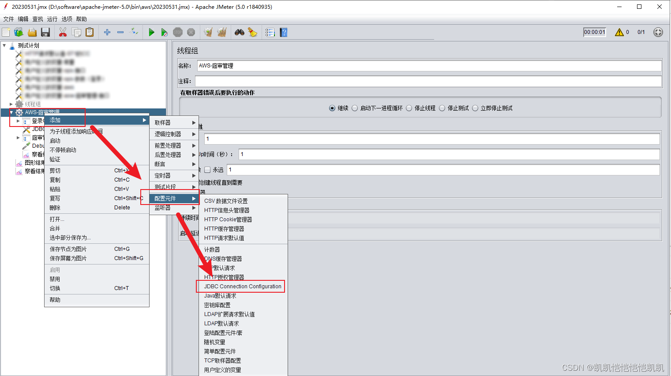671x376 pixels.
Task: Click the Search binoculars icon
Action: (240, 32)
